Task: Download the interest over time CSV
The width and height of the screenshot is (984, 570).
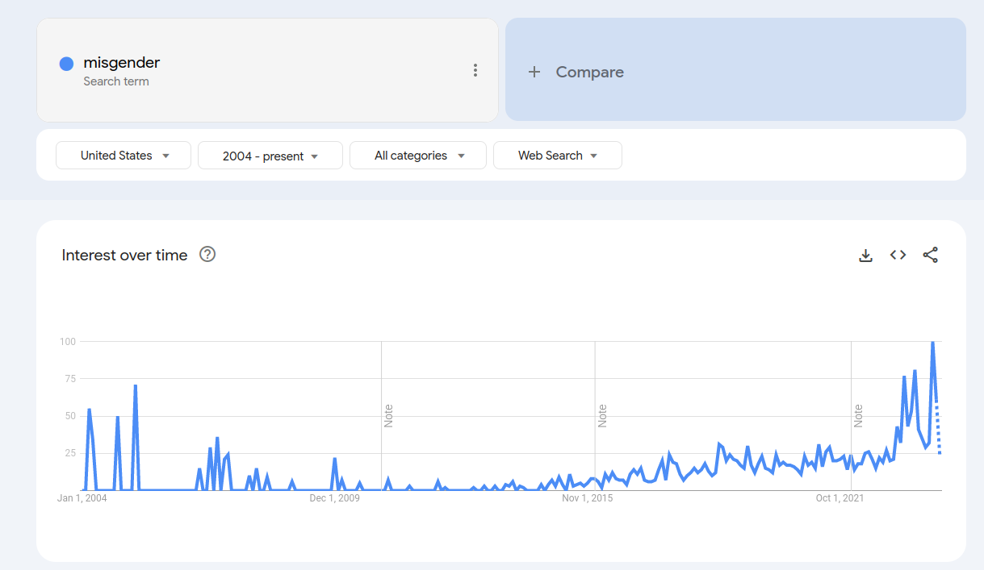Action: 865,256
